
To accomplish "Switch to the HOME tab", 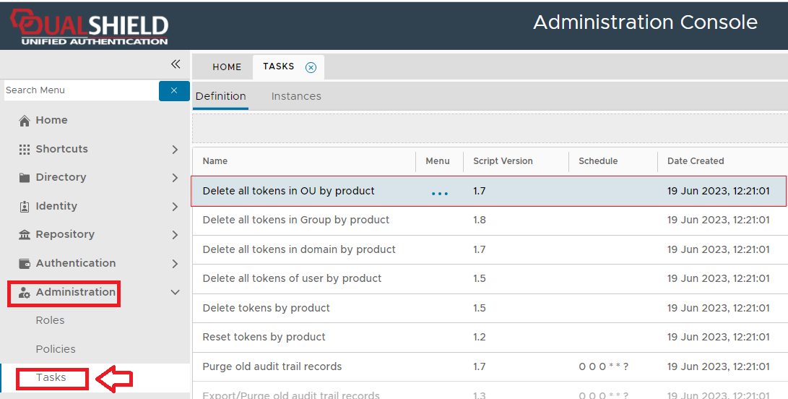I will click(x=227, y=67).
